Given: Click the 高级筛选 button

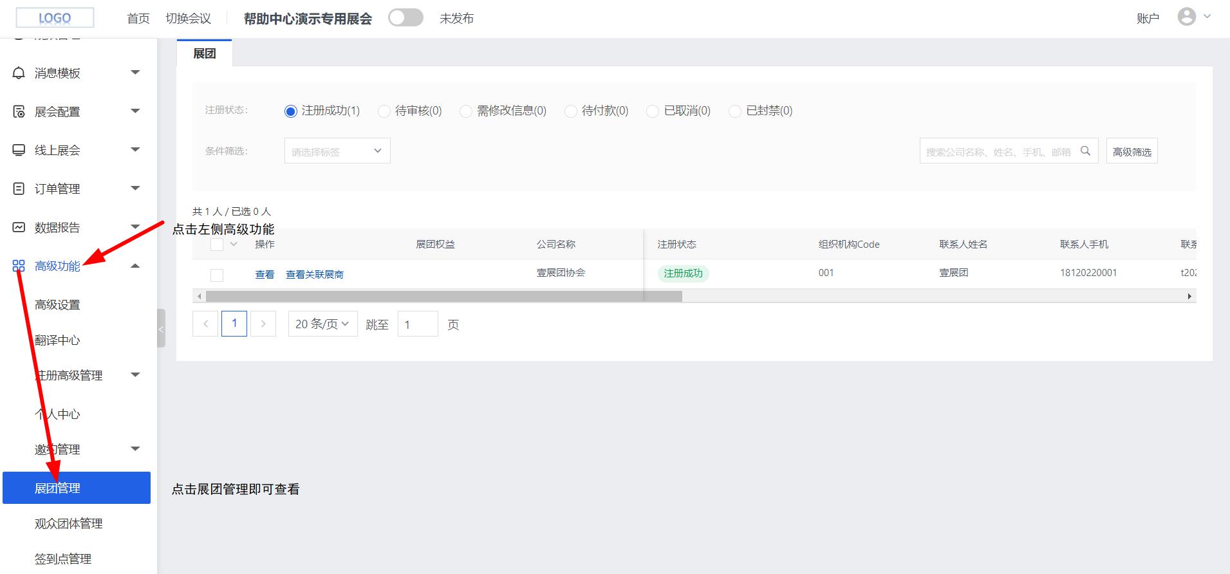Looking at the screenshot, I should (1132, 151).
